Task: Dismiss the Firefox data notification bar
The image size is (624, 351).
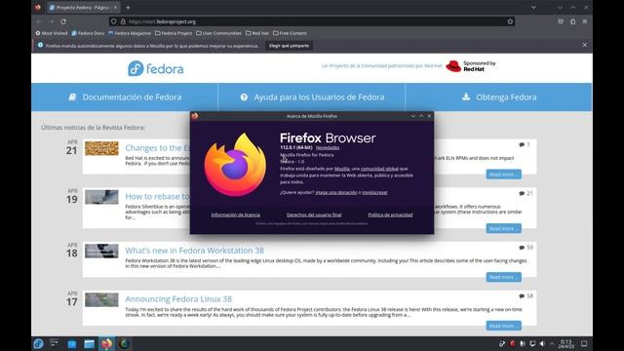Action: (584, 45)
